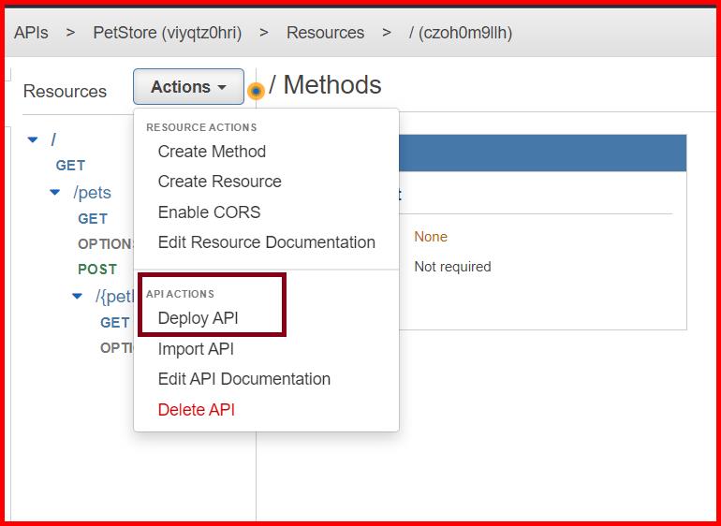Open PetStore (viyqtz0hri) breadcrumb
The height and width of the screenshot is (526, 721).
coord(168,33)
